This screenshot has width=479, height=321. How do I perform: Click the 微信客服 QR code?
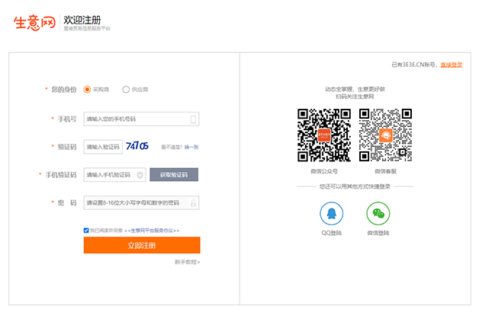click(385, 135)
